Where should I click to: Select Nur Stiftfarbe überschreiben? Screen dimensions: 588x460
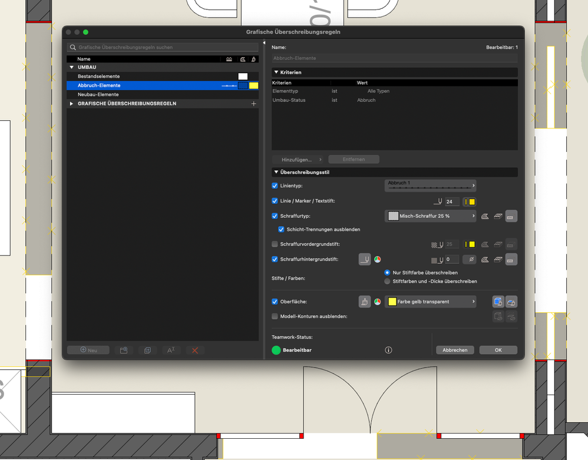[x=387, y=273]
